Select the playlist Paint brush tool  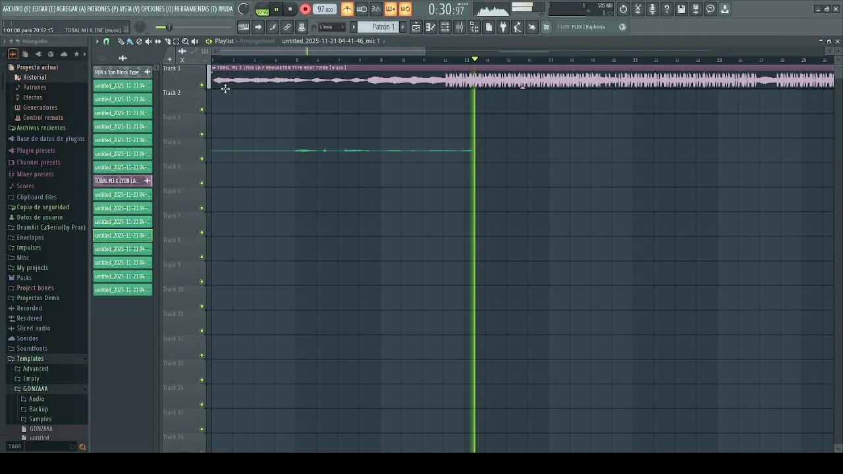pos(130,41)
